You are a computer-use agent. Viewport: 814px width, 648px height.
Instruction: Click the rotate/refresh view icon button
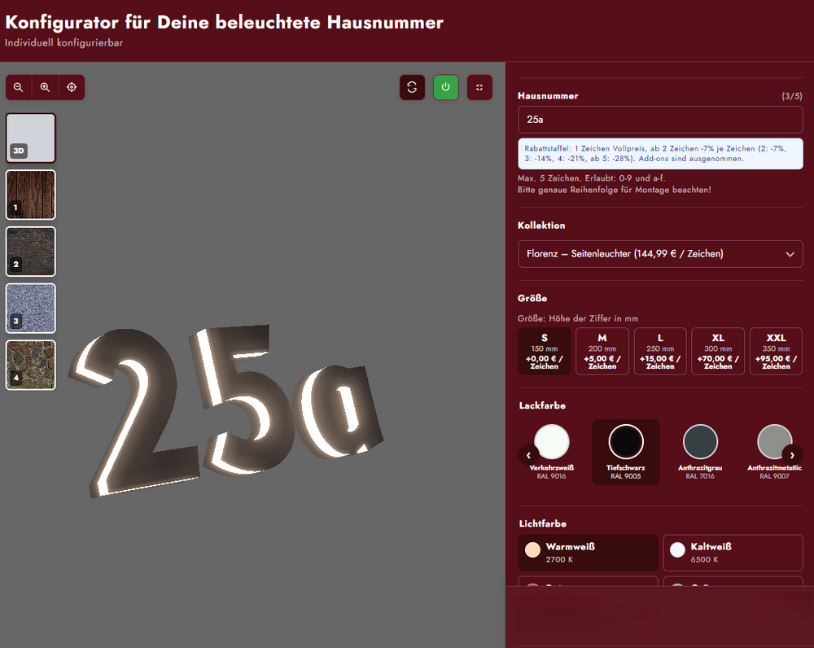[x=412, y=87]
